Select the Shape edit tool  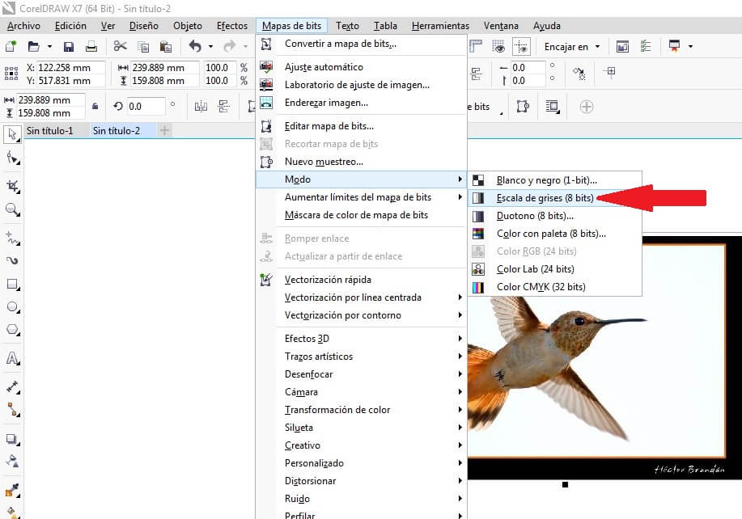click(12, 158)
